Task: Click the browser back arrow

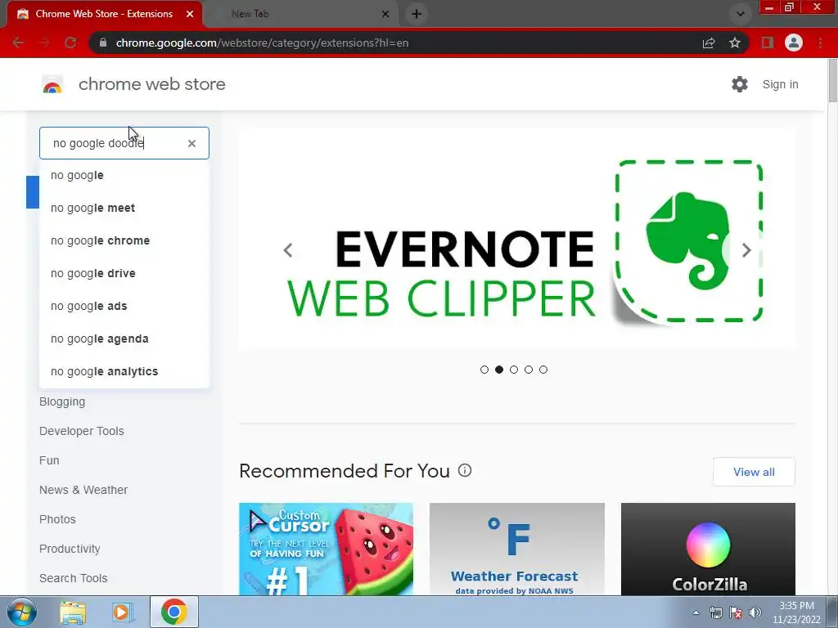Action: tap(18, 43)
